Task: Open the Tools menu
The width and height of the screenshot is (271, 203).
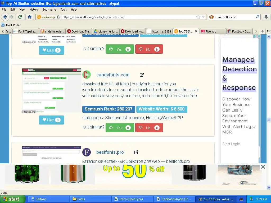Action: pyautogui.click(x=64, y=10)
